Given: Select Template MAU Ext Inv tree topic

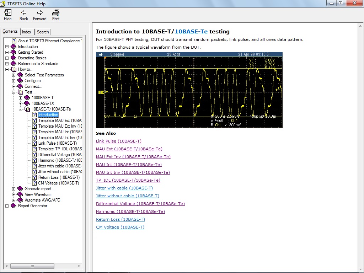Looking at the screenshot, I should 60,126.
